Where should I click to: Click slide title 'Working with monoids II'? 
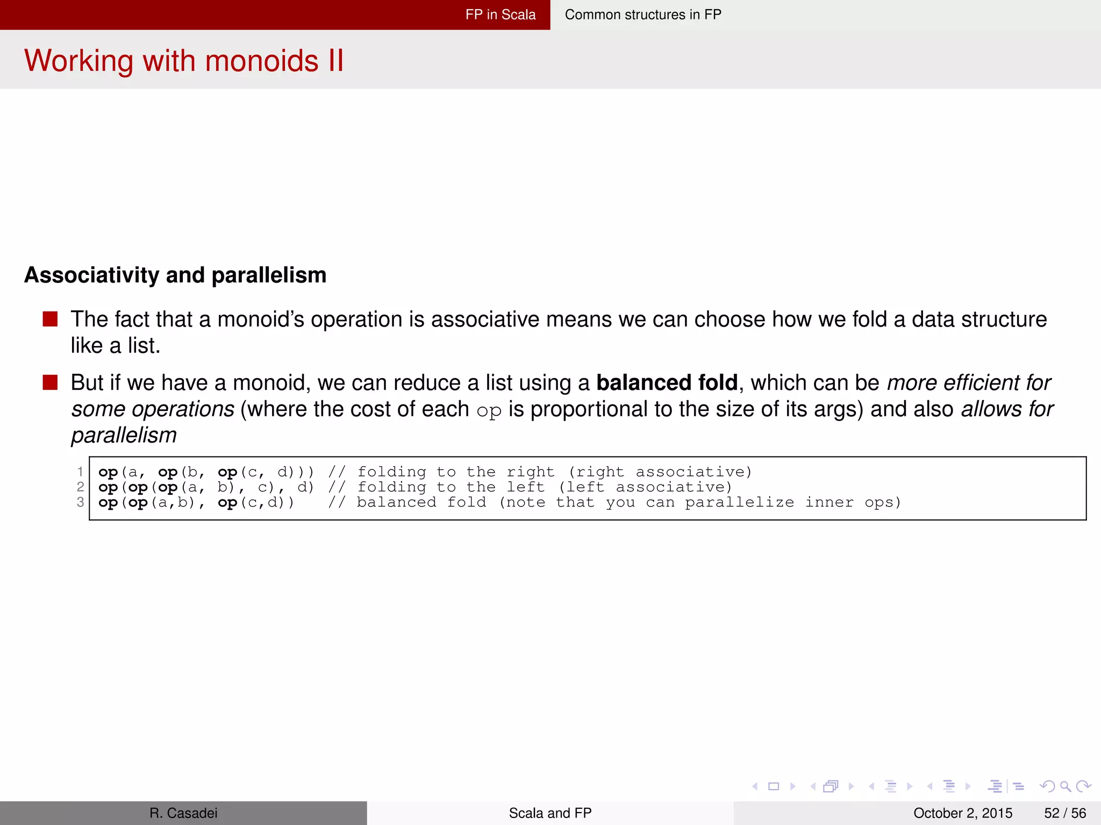184,60
